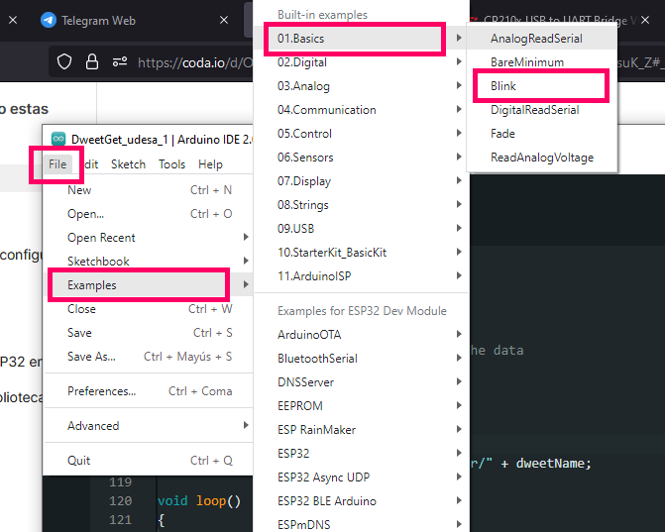This screenshot has height=532, width=665.
Task: Open the ESP32 BLE Arduino examples submenu
Action: coord(362,500)
